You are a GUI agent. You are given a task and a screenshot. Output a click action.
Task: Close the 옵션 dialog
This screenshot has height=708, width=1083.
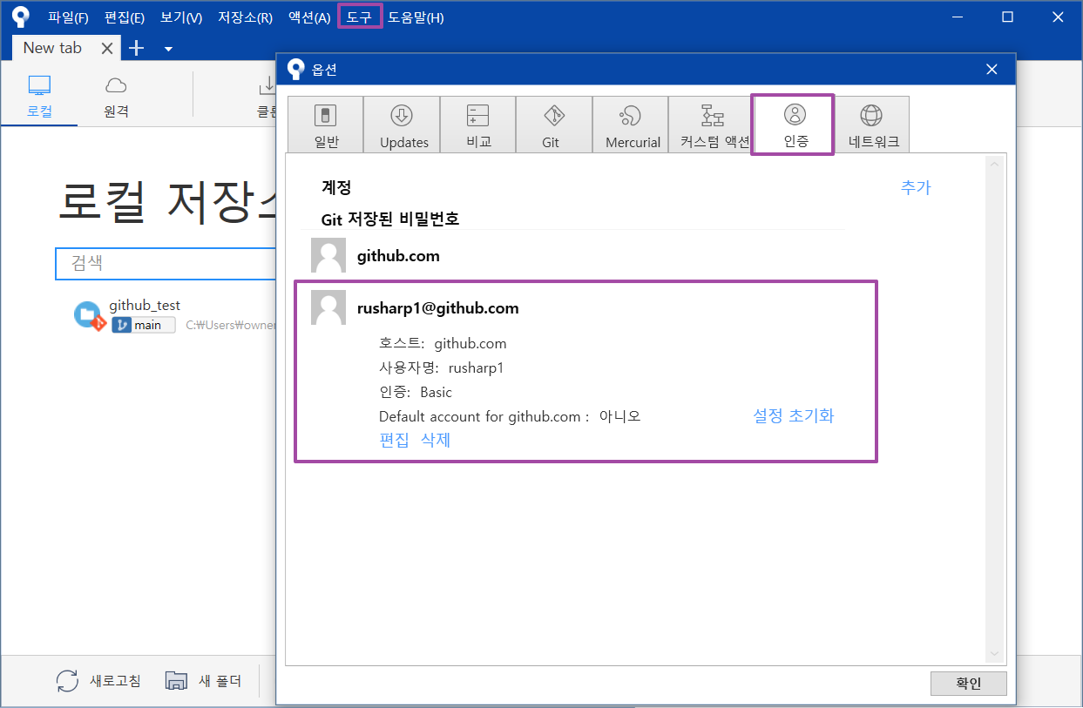(992, 70)
